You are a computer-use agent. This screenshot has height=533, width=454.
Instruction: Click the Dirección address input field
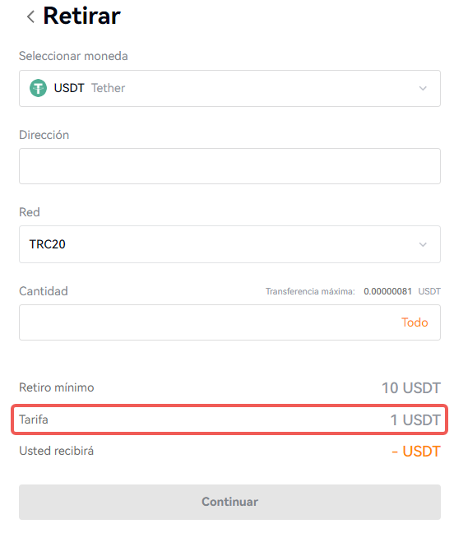(229, 166)
